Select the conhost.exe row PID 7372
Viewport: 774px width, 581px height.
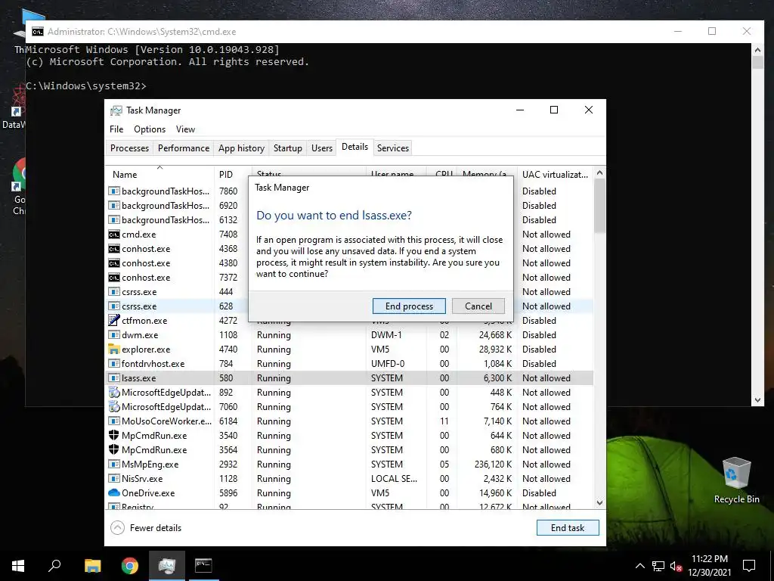pyautogui.click(x=349, y=278)
